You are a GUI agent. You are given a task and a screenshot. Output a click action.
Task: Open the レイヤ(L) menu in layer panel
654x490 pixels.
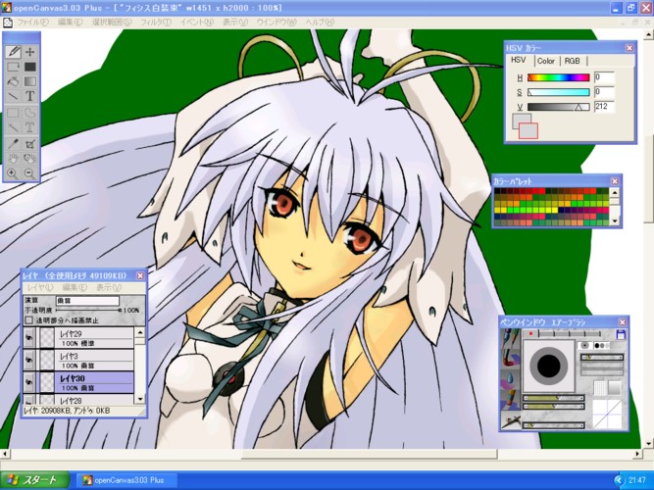[x=40, y=287]
